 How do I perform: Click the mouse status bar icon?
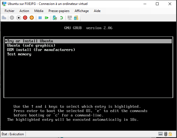165,134
